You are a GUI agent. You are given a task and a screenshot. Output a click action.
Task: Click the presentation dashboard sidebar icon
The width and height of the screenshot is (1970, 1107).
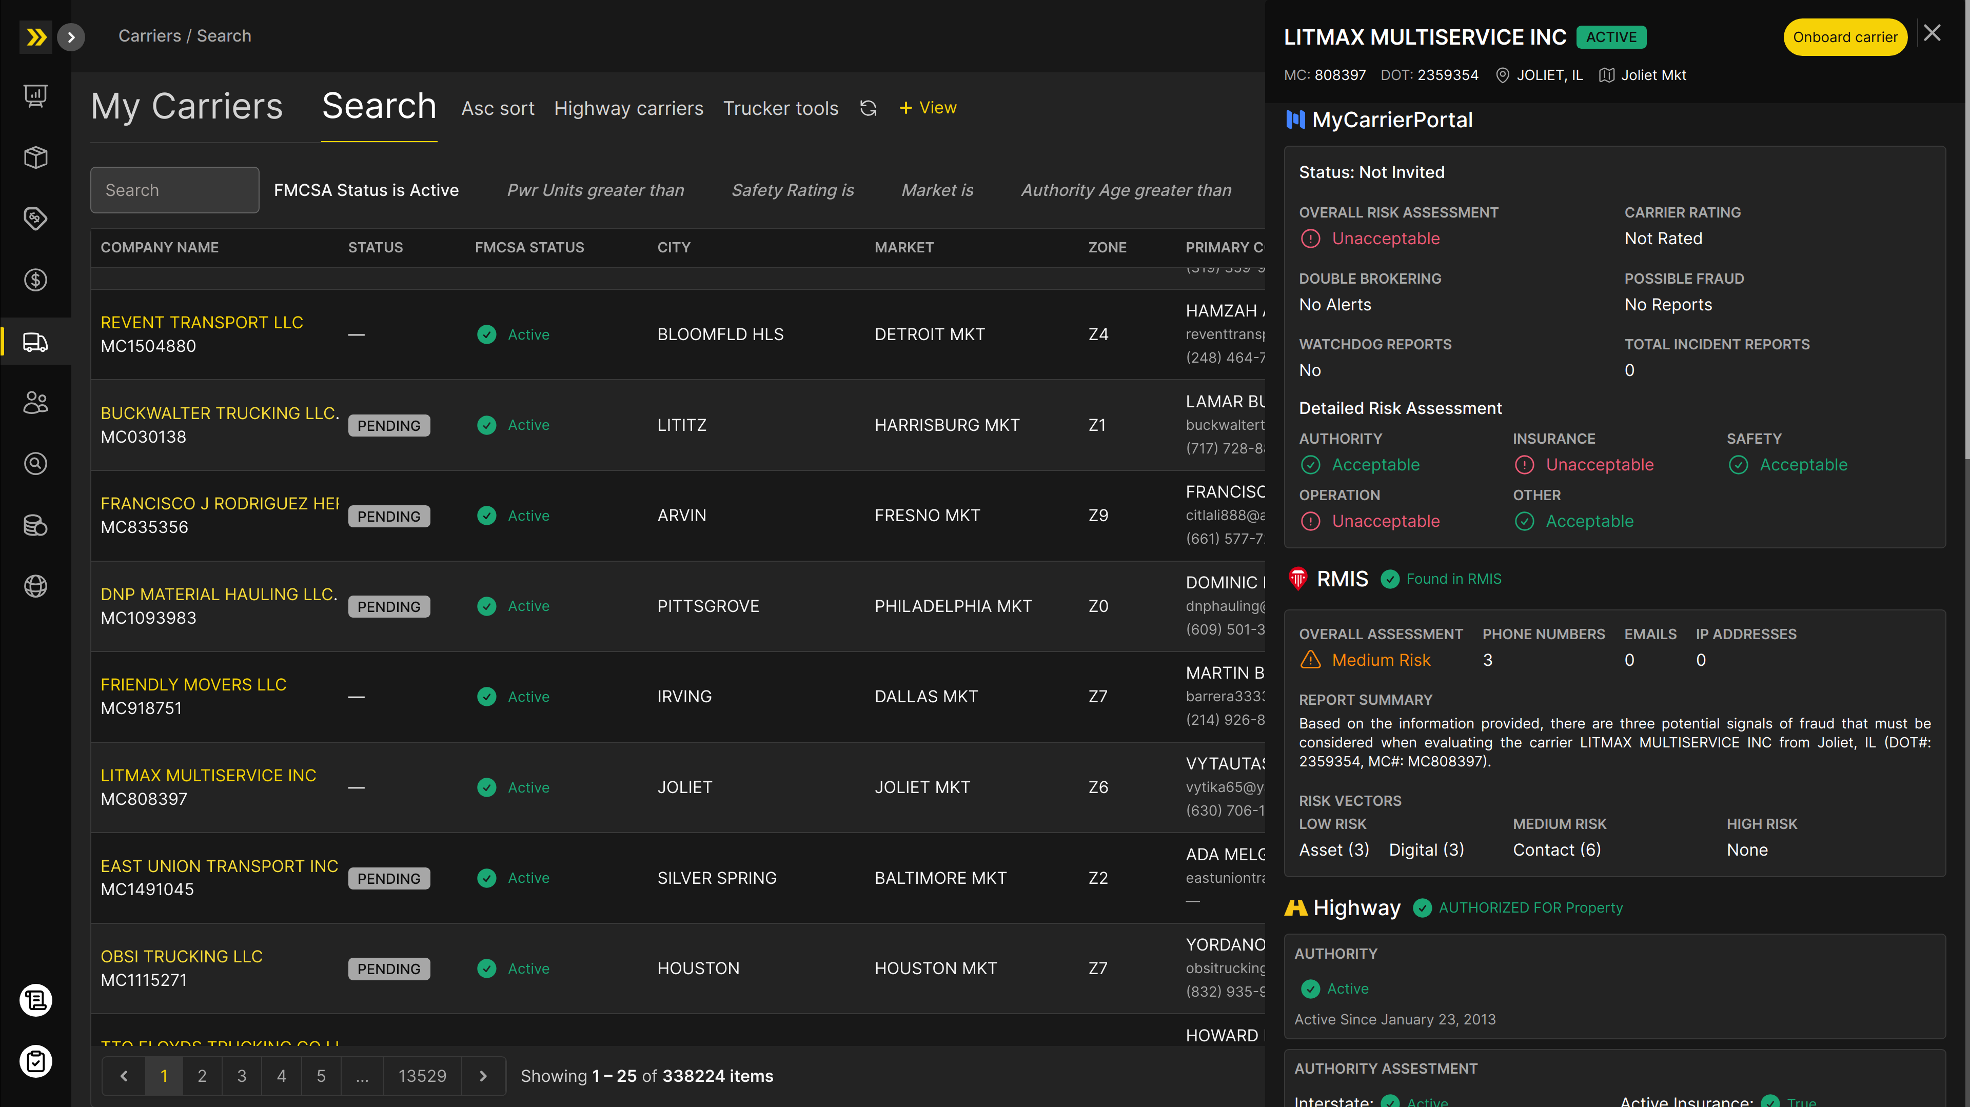35,95
